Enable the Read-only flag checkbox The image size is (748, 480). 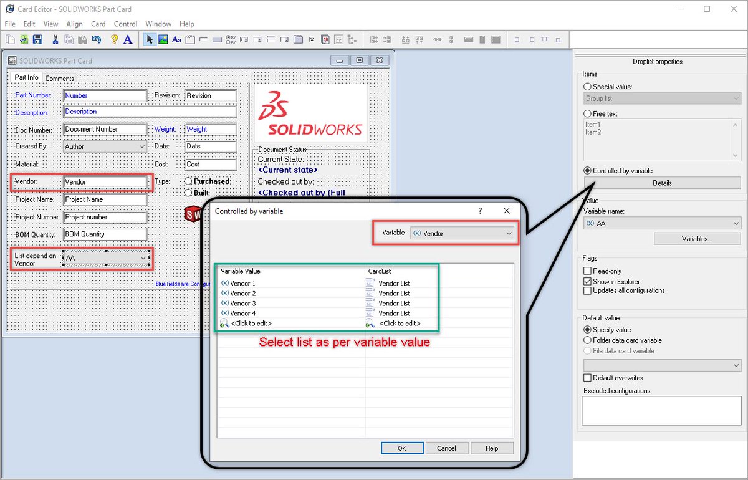(587, 271)
